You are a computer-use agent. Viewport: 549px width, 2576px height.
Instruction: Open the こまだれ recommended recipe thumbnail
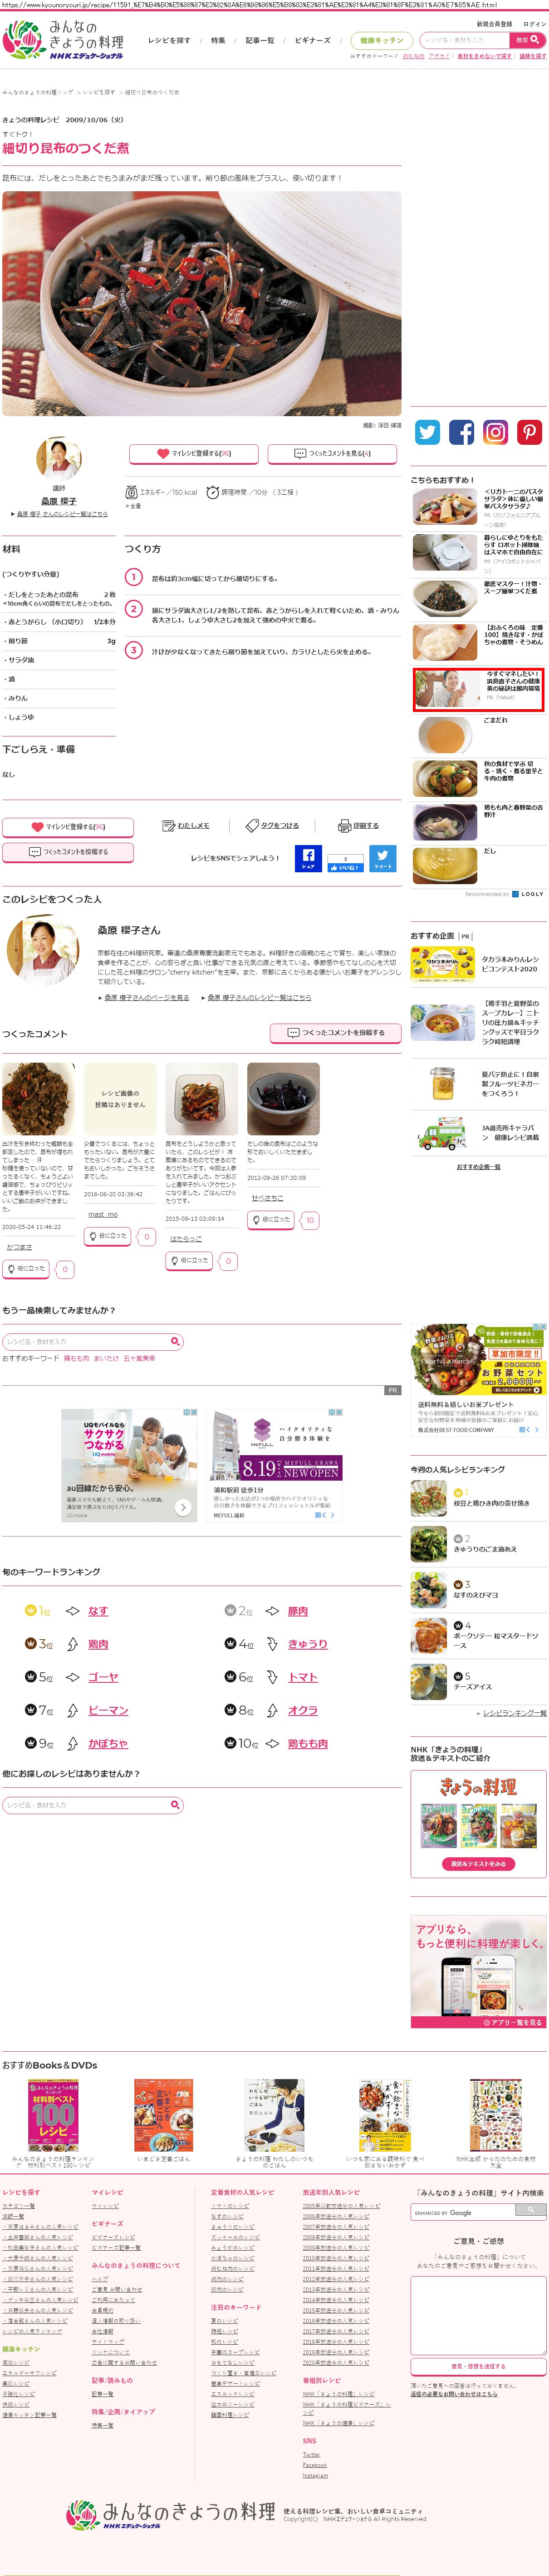446,735
